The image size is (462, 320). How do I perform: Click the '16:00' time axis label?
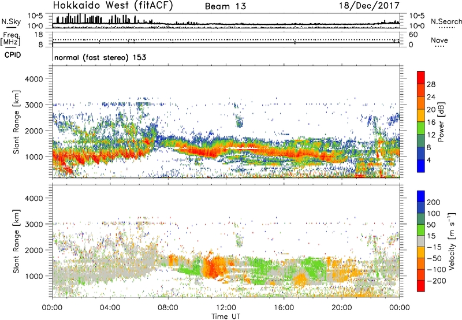[284, 308]
